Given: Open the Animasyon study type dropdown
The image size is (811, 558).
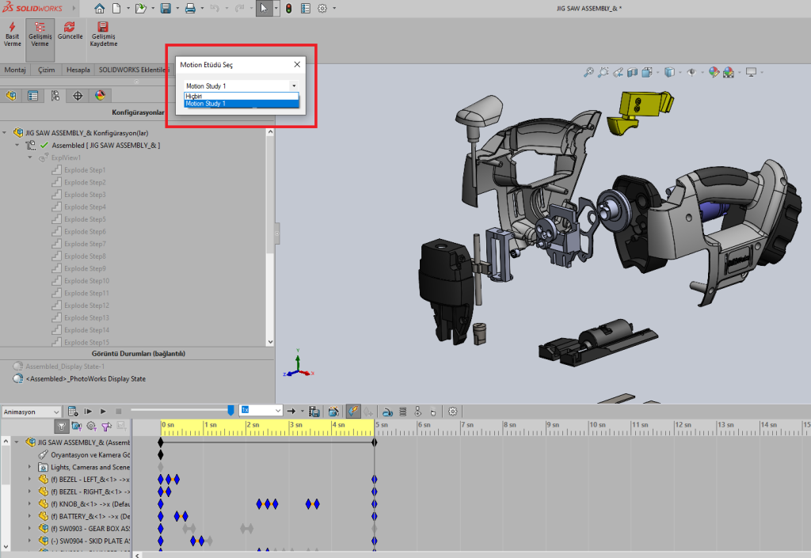Looking at the screenshot, I should 32,412.
